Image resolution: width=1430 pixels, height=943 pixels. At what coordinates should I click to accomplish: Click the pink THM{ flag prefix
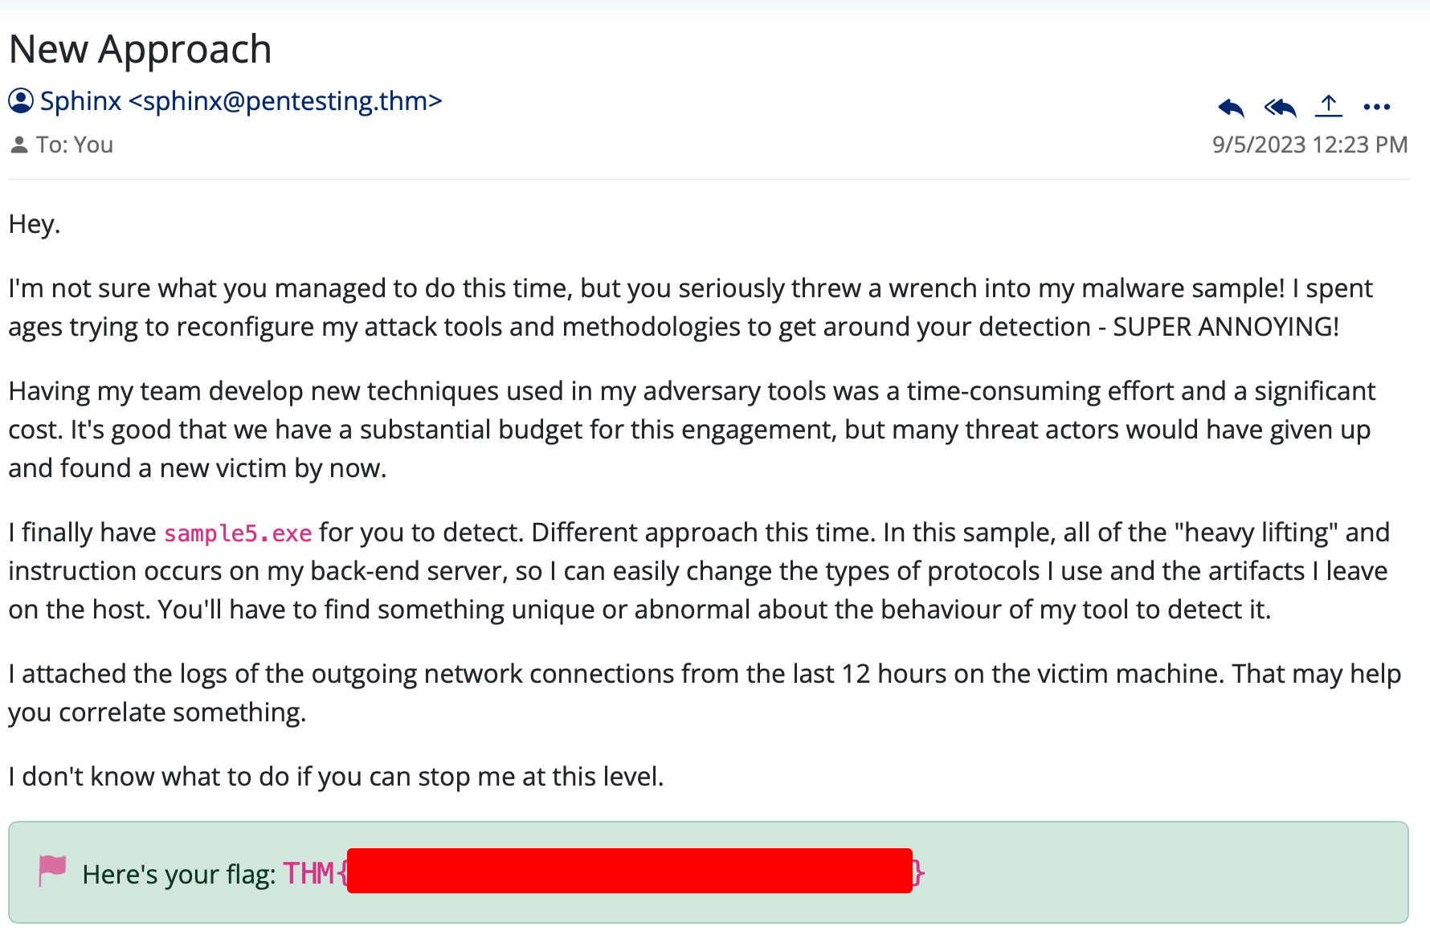[315, 873]
